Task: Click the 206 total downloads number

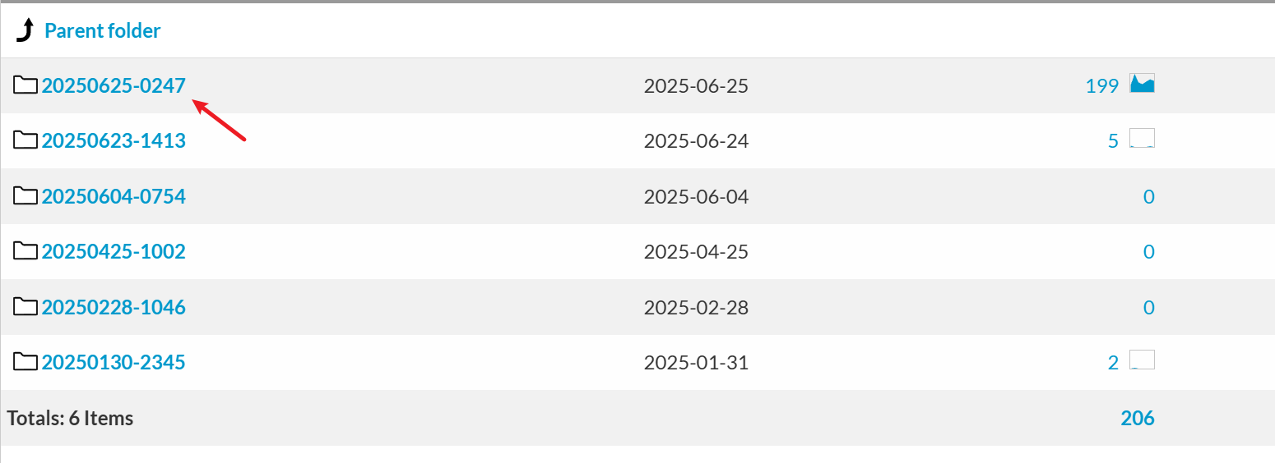Action: pos(1137,419)
